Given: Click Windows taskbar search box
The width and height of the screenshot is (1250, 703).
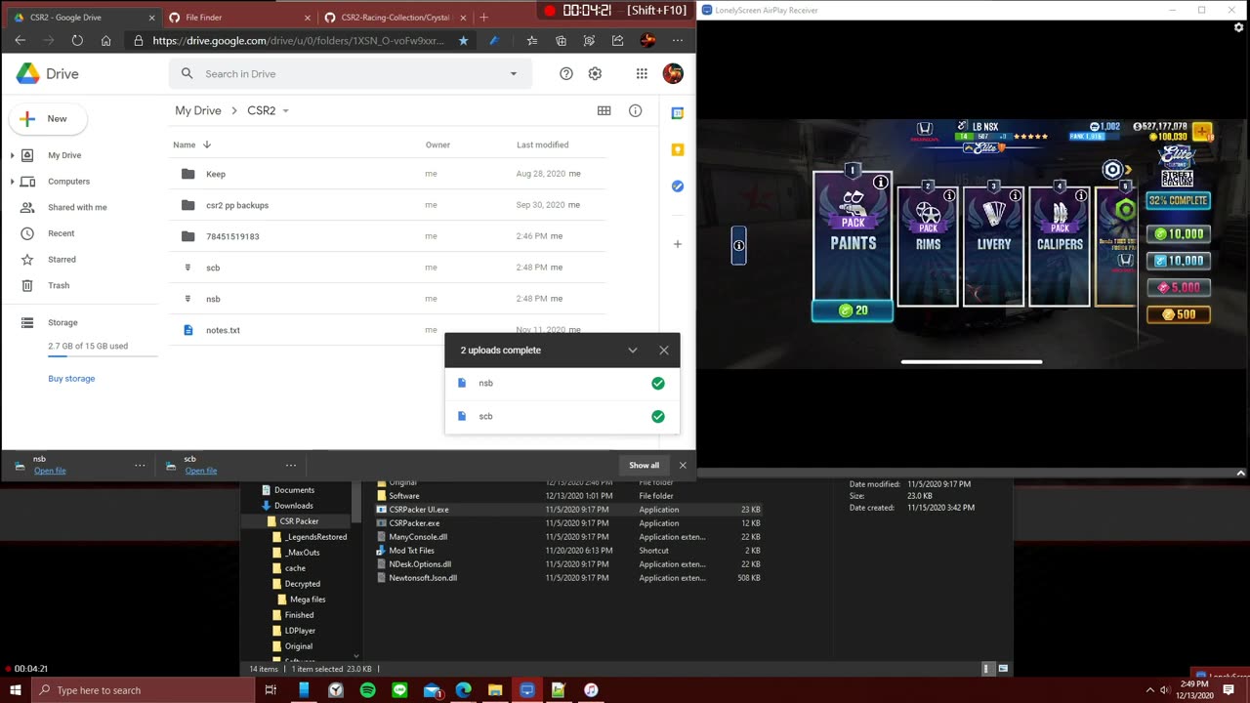Looking at the screenshot, I should 143,690.
